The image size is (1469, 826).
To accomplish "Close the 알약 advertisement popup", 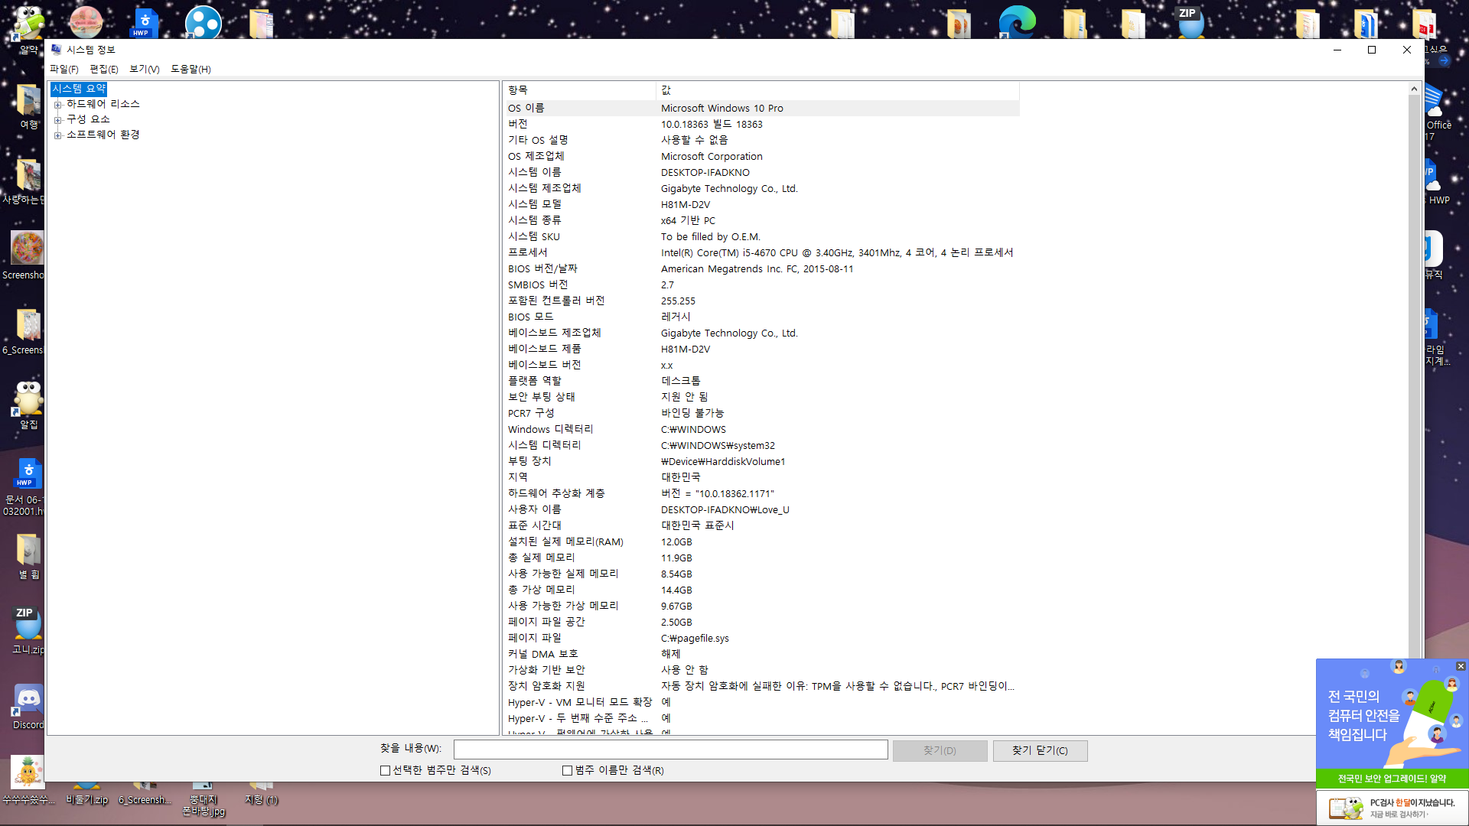I will 1460,666.
